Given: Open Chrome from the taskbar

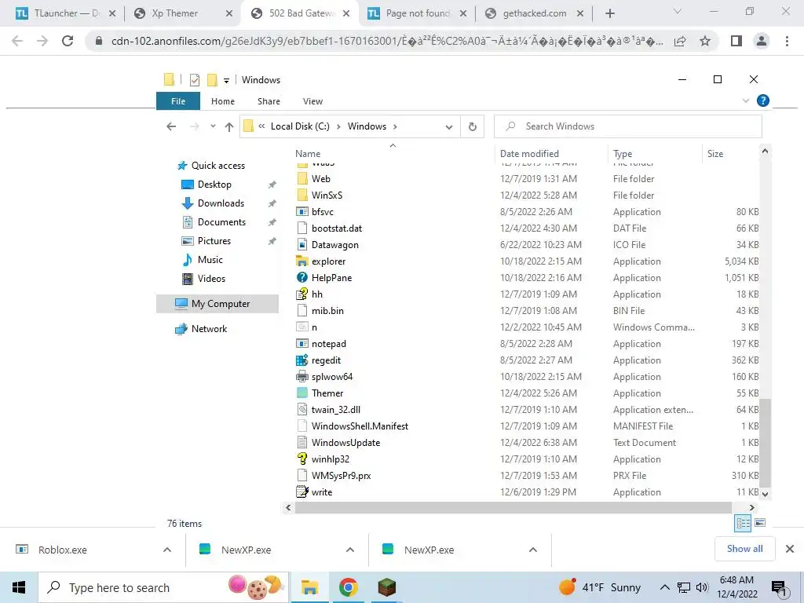Looking at the screenshot, I should coord(348,587).
